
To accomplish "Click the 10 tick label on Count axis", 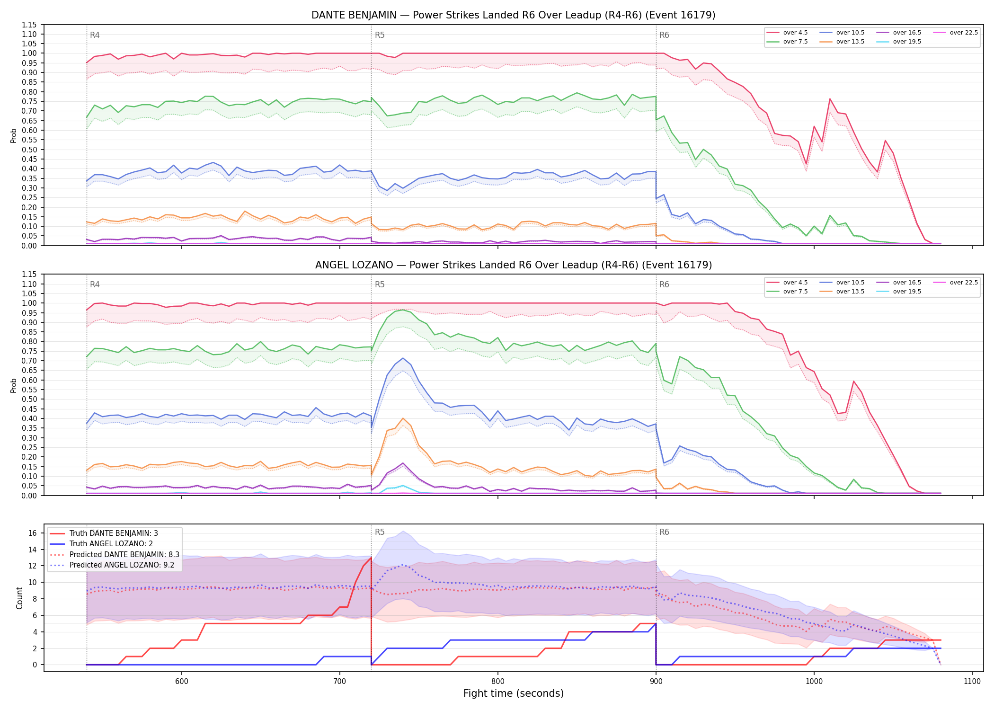I will click(32, 583).
